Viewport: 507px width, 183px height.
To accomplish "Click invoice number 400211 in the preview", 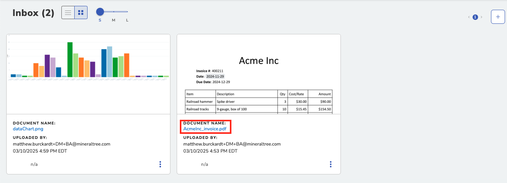I will tap(218, 71).
